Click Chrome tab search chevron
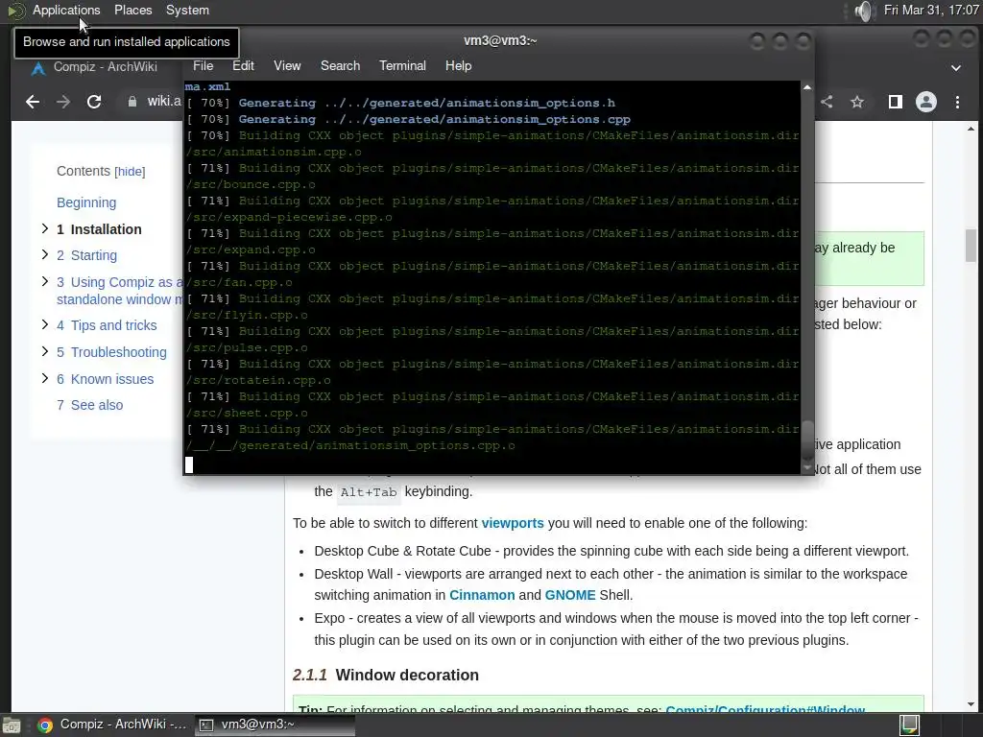Viewport: 983px width, 737px height. point(956,68)
